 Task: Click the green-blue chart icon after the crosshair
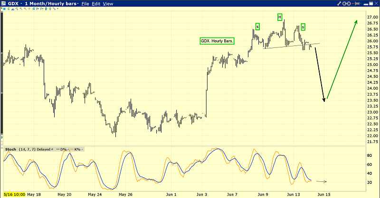33,9
